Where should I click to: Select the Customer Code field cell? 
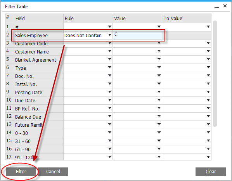click(x=39, y=43)
